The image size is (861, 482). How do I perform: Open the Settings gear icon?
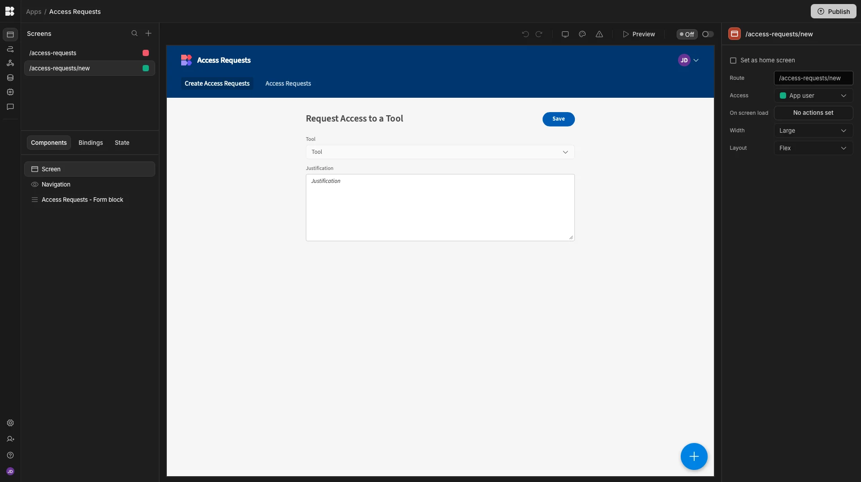10,423
